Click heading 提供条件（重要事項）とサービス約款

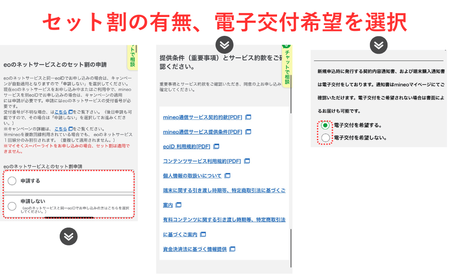coord(221,62)
